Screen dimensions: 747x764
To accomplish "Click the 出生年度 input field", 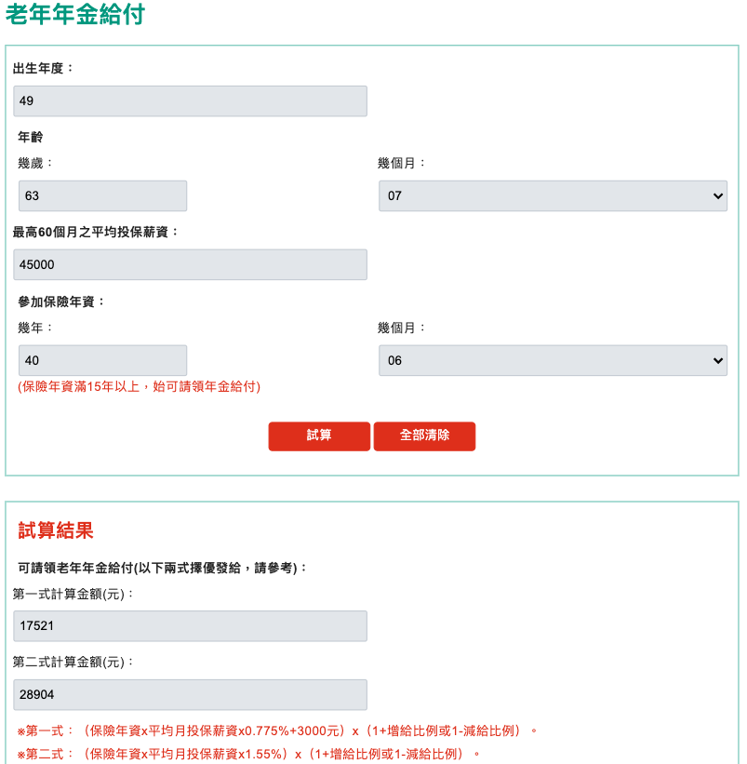I will (x=190, y=101).
